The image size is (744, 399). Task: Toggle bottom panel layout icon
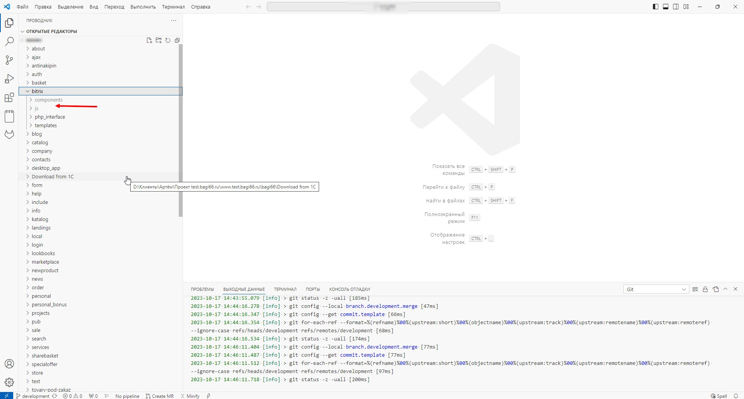(666, 7)
